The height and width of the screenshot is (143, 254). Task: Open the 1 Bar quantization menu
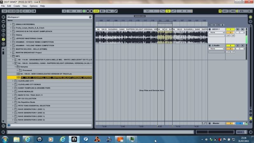109,11
